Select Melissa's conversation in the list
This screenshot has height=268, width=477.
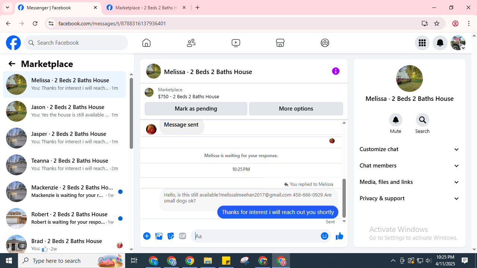coord(64,84)
